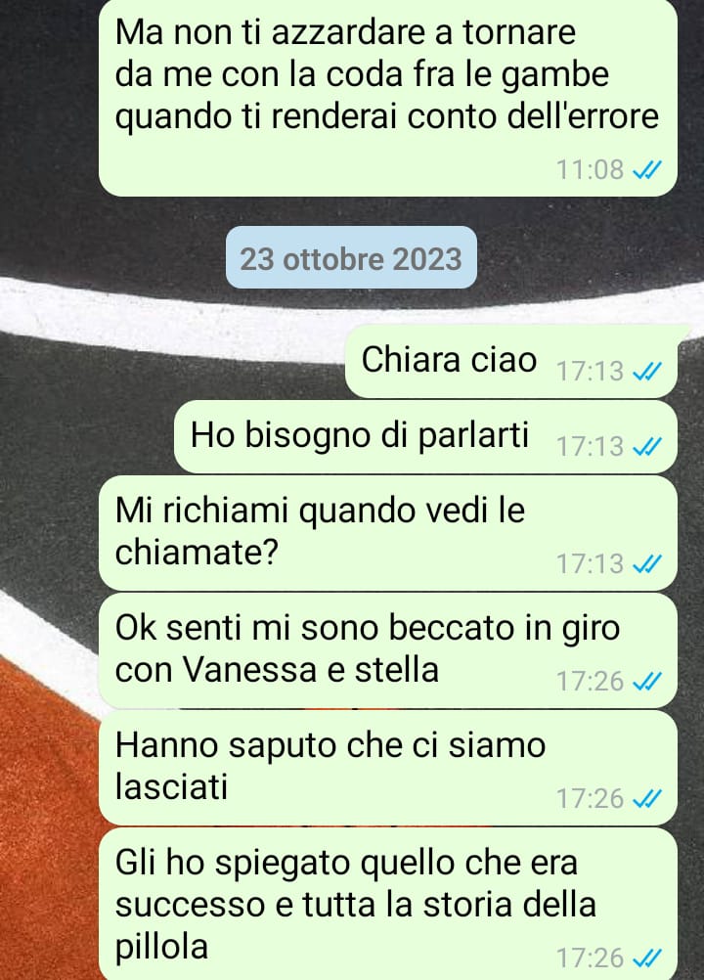Tap 17:13 timestamp on 'Chiara ciao'
Image resolution: width=704 pixels, height=980 pixels.
click(x=591, y=372)
